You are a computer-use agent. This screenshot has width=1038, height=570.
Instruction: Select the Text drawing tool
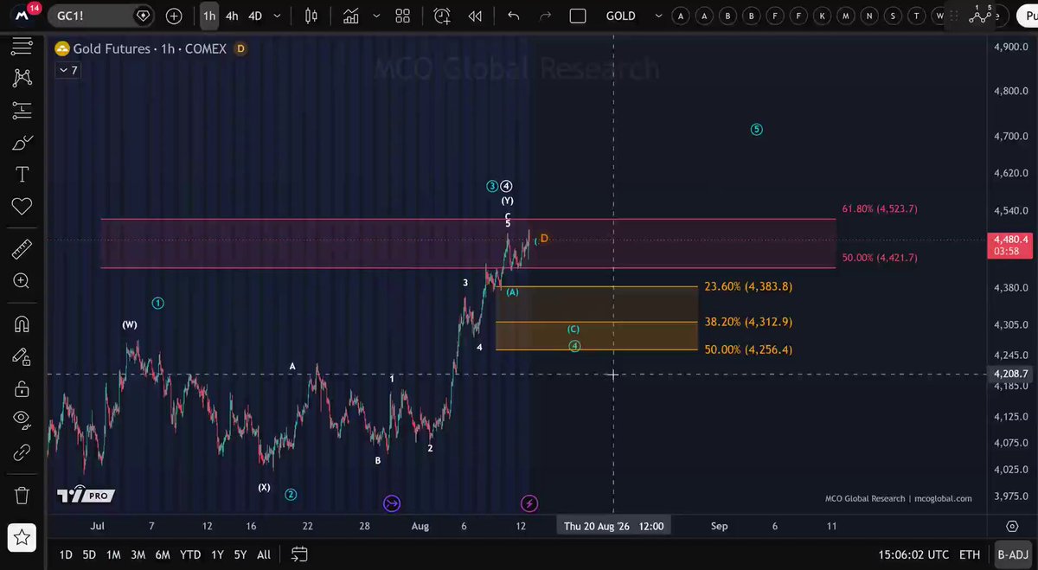pyautogui.click(x=22, y=175)
